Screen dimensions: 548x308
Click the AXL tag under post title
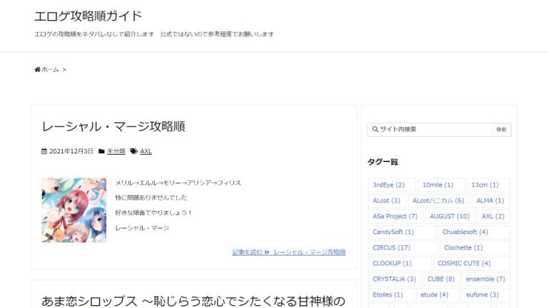(146, 151)
